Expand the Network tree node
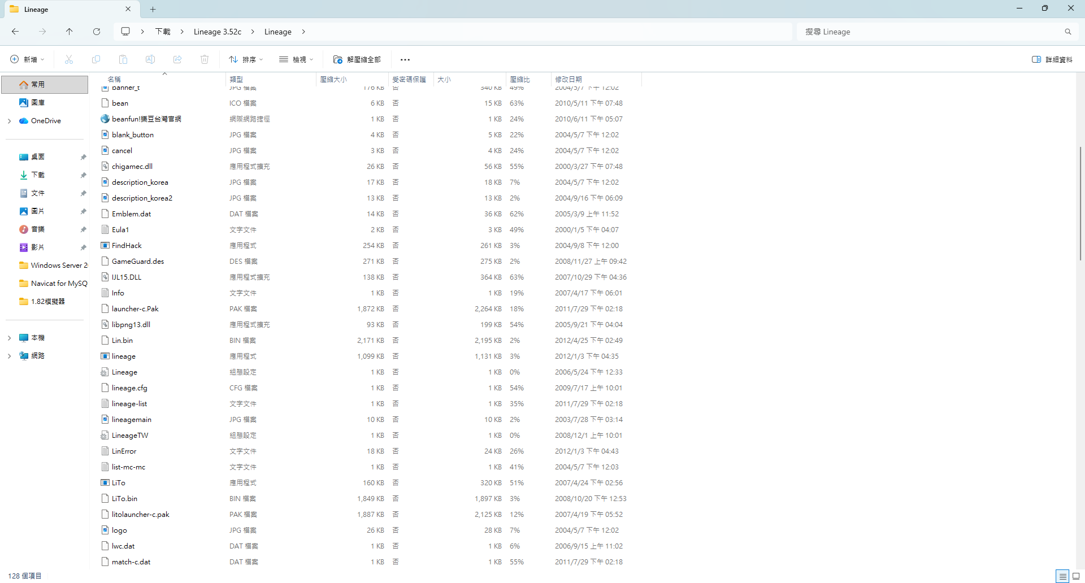The width and height of the screenshot is (1085, 583). pyautogui.click(x=9, y=356)
